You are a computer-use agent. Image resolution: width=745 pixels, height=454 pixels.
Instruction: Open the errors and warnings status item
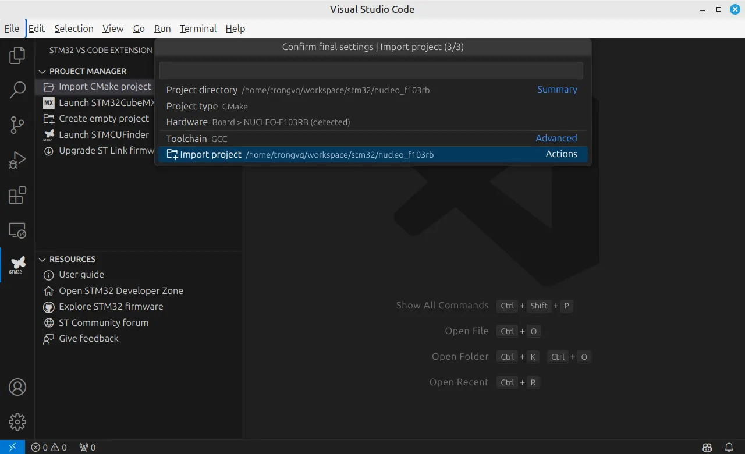tap(49, 447)
